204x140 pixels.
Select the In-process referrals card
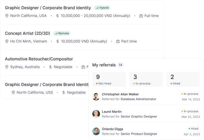coord(146,79)
